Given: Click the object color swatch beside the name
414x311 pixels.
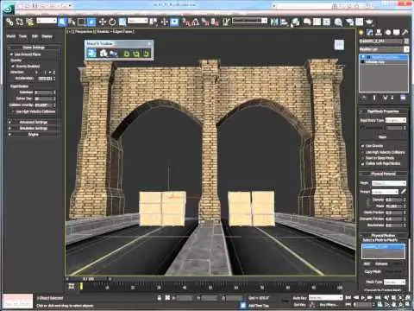Looking at the screenshot, I should (x=406, y=41).
